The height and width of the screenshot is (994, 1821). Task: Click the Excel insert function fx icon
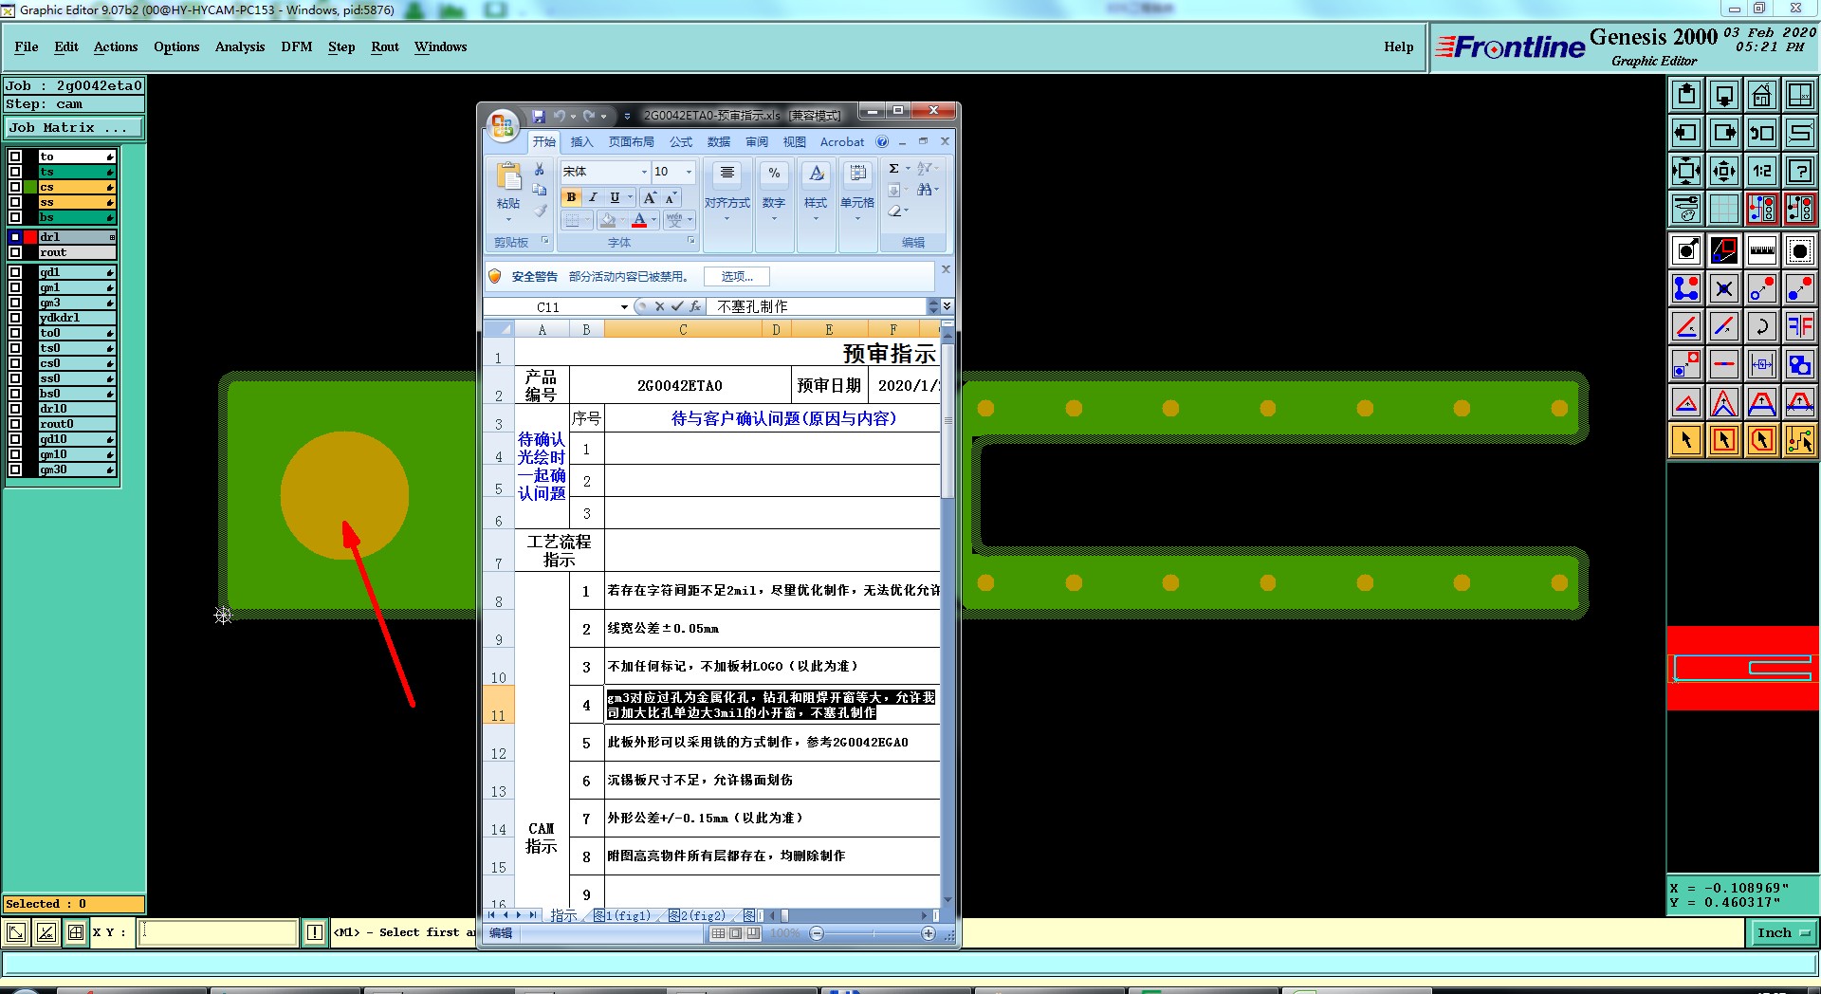(695, 306)
